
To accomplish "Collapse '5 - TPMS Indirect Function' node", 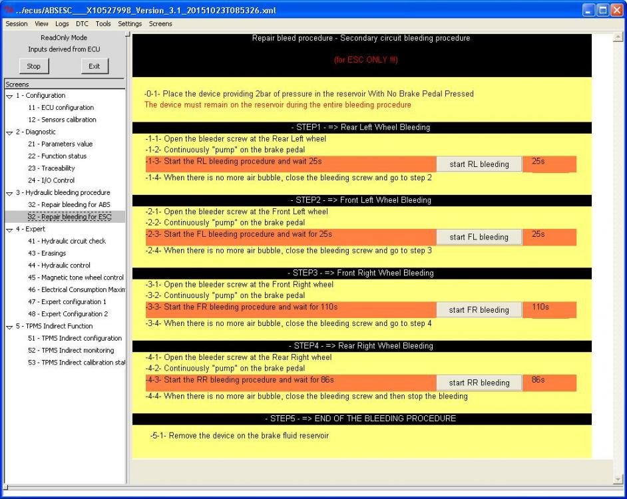I will pos(9,327).
